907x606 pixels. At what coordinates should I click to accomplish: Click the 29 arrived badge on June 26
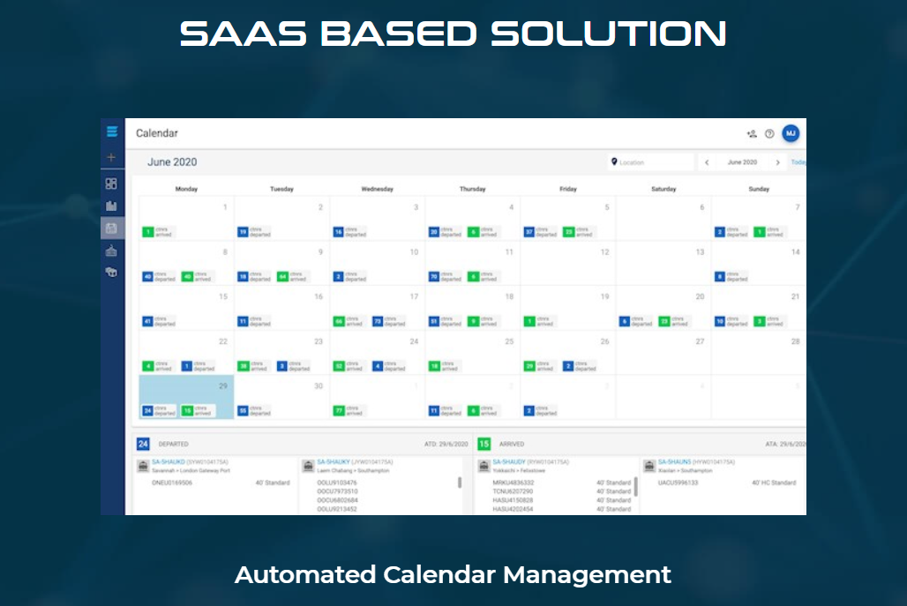(539, 366)
